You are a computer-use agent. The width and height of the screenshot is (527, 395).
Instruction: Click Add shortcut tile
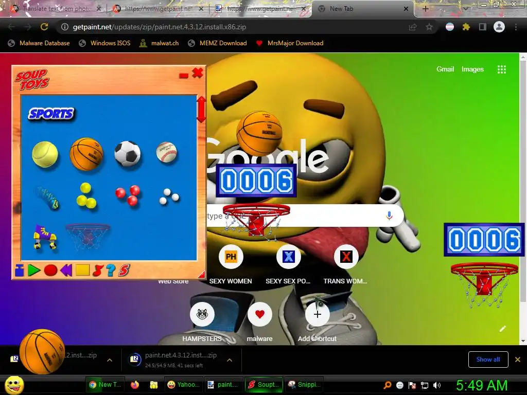click(x=317, y=322)
